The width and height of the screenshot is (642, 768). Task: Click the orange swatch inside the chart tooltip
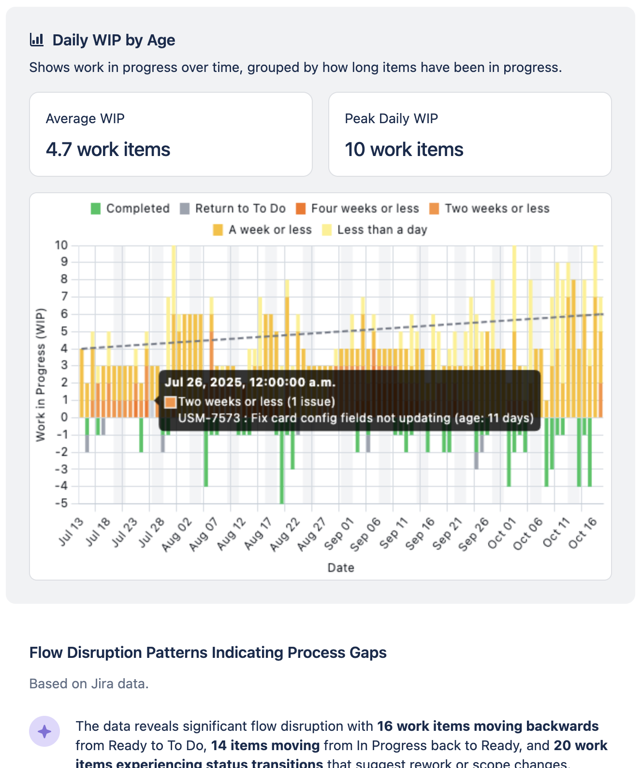(x=170, y=402)
